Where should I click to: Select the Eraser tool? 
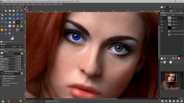(x=14, y=26)
